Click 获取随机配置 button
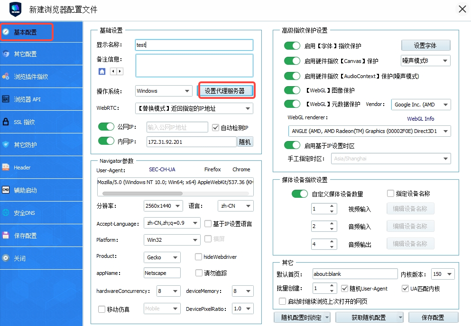The width and height of the screenshot is (471, 326). [x=369, y=317]
